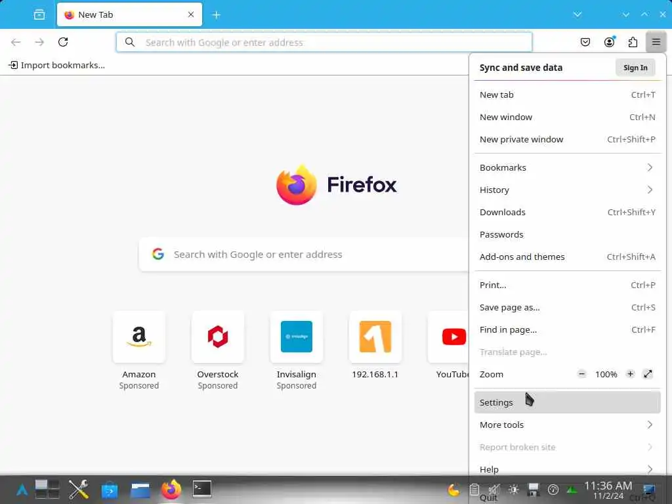Close the New Tab tab
This screenshot has width=672, height=504.
coord(191,14)
